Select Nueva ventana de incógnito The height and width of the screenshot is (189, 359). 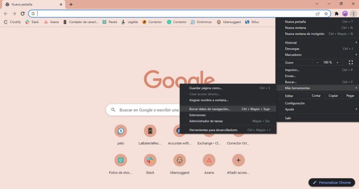[x=317, y=34]
